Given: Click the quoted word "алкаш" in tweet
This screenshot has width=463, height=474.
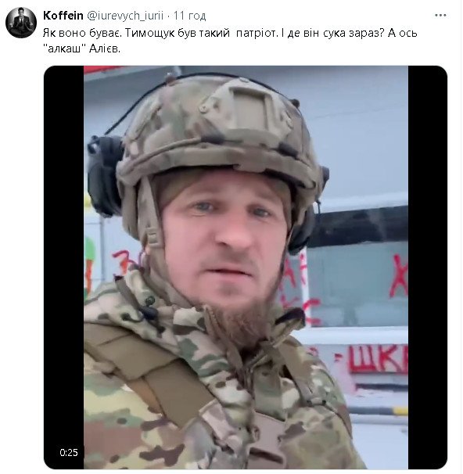Looking at the screenshot, I should pos(64,48).
